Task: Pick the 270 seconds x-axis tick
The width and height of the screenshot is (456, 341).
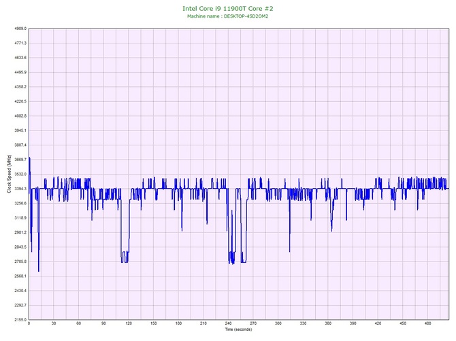Action: tap(253, 323)
